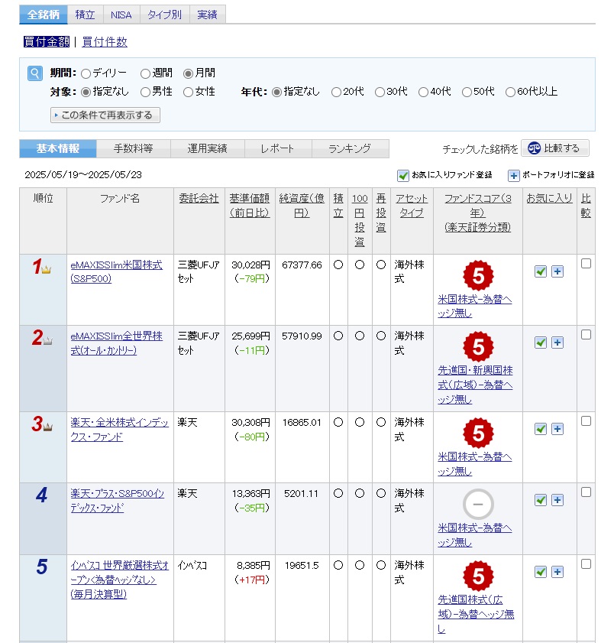Choose the 40代 age group

tap(423, 93)
